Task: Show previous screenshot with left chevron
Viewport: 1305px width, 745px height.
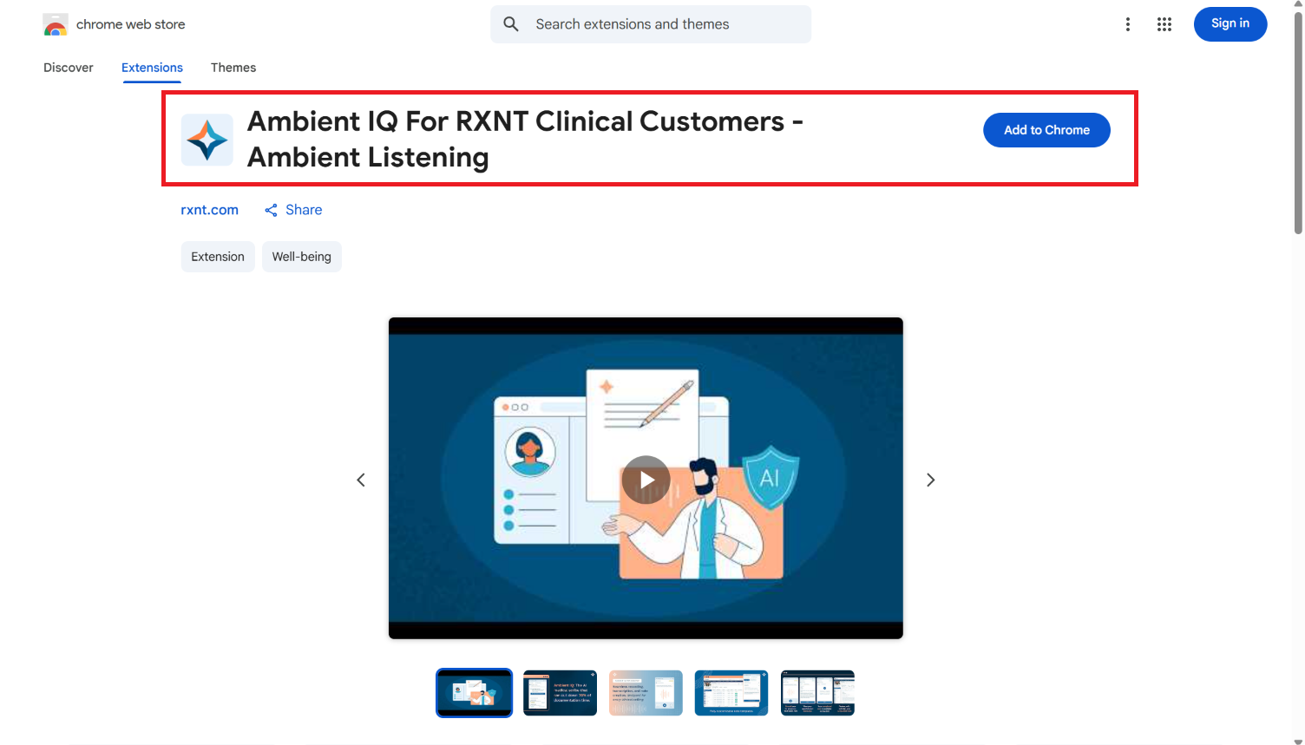Action: 361,480
